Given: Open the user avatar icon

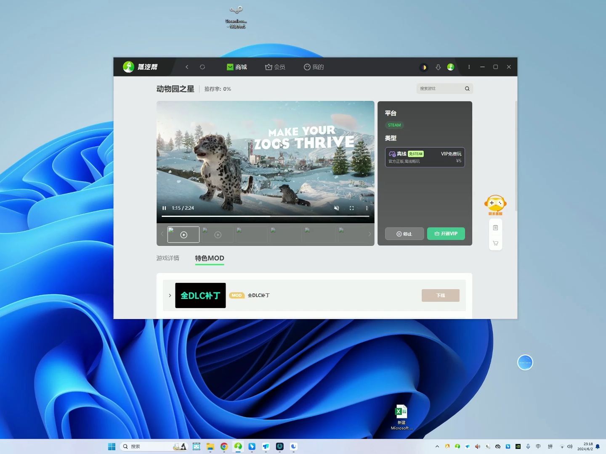Looking at the screenshot, I should click(x=451, y=67).
